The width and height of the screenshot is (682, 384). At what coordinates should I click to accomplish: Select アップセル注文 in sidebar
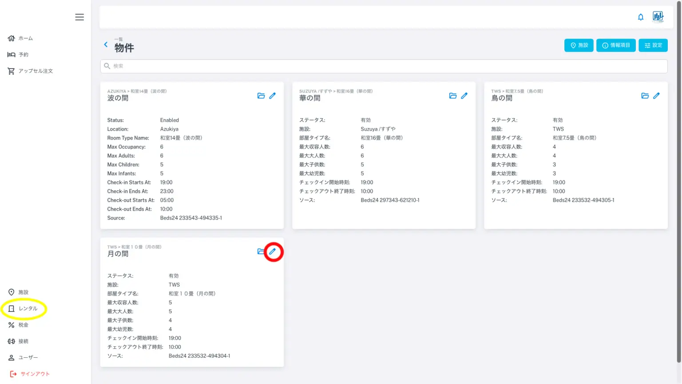click(x=35, y=71)
